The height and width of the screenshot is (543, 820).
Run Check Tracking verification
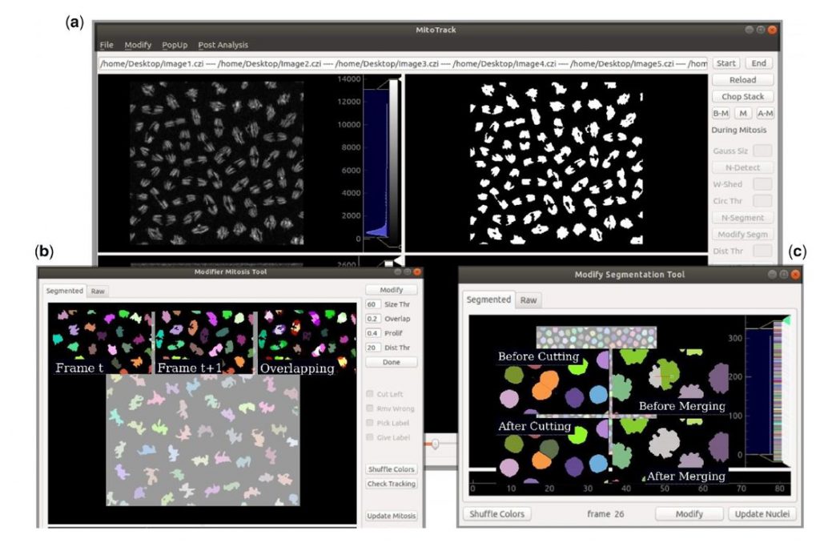391,482
